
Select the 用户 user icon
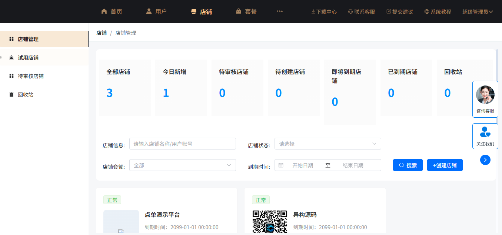click(x=149, y=11)
